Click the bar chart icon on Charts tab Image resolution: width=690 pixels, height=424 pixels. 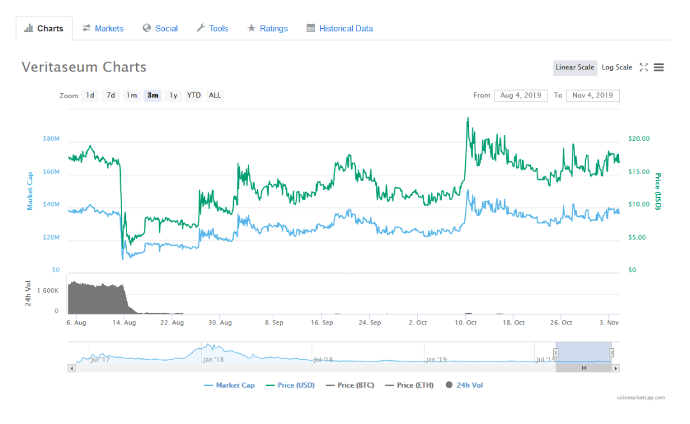(x=29, y=28)
